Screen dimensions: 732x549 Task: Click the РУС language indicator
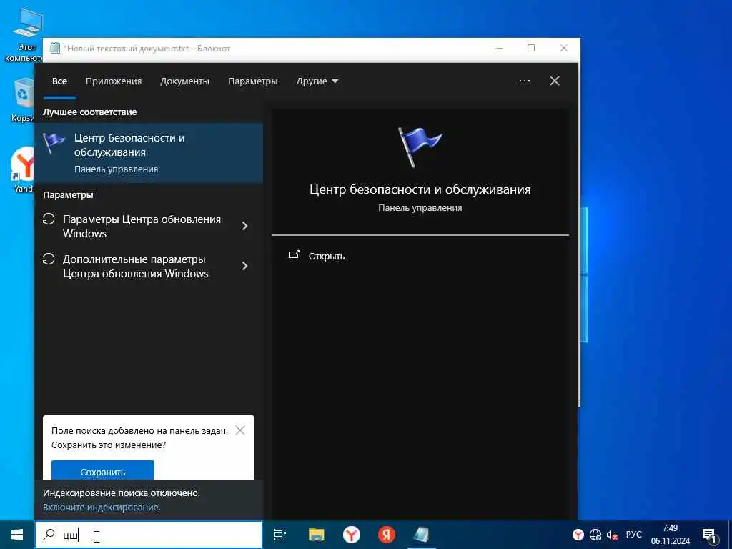tap(633, 535)
